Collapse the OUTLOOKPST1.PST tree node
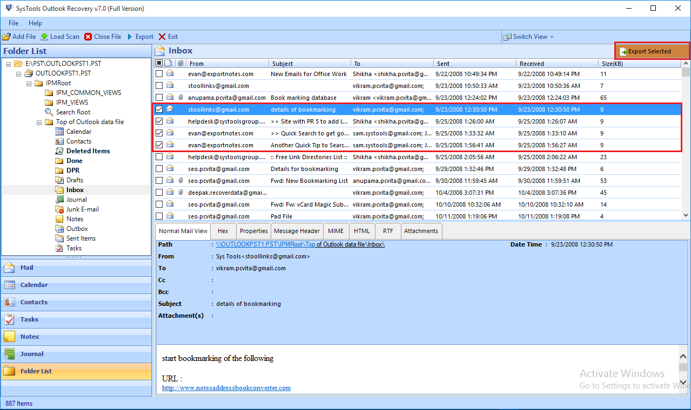This screenshot has width=691, height=410. click(x=18, y=73)
